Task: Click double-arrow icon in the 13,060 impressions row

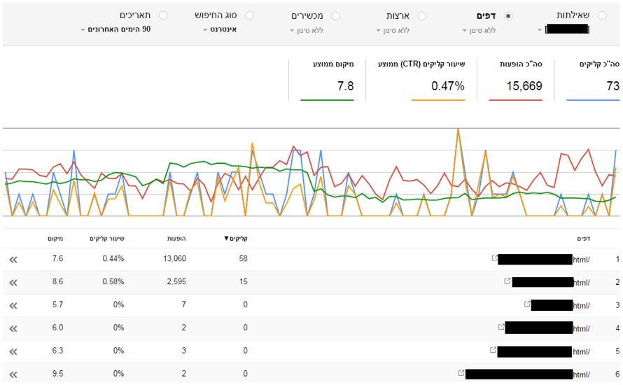Action: coord(13,259)
